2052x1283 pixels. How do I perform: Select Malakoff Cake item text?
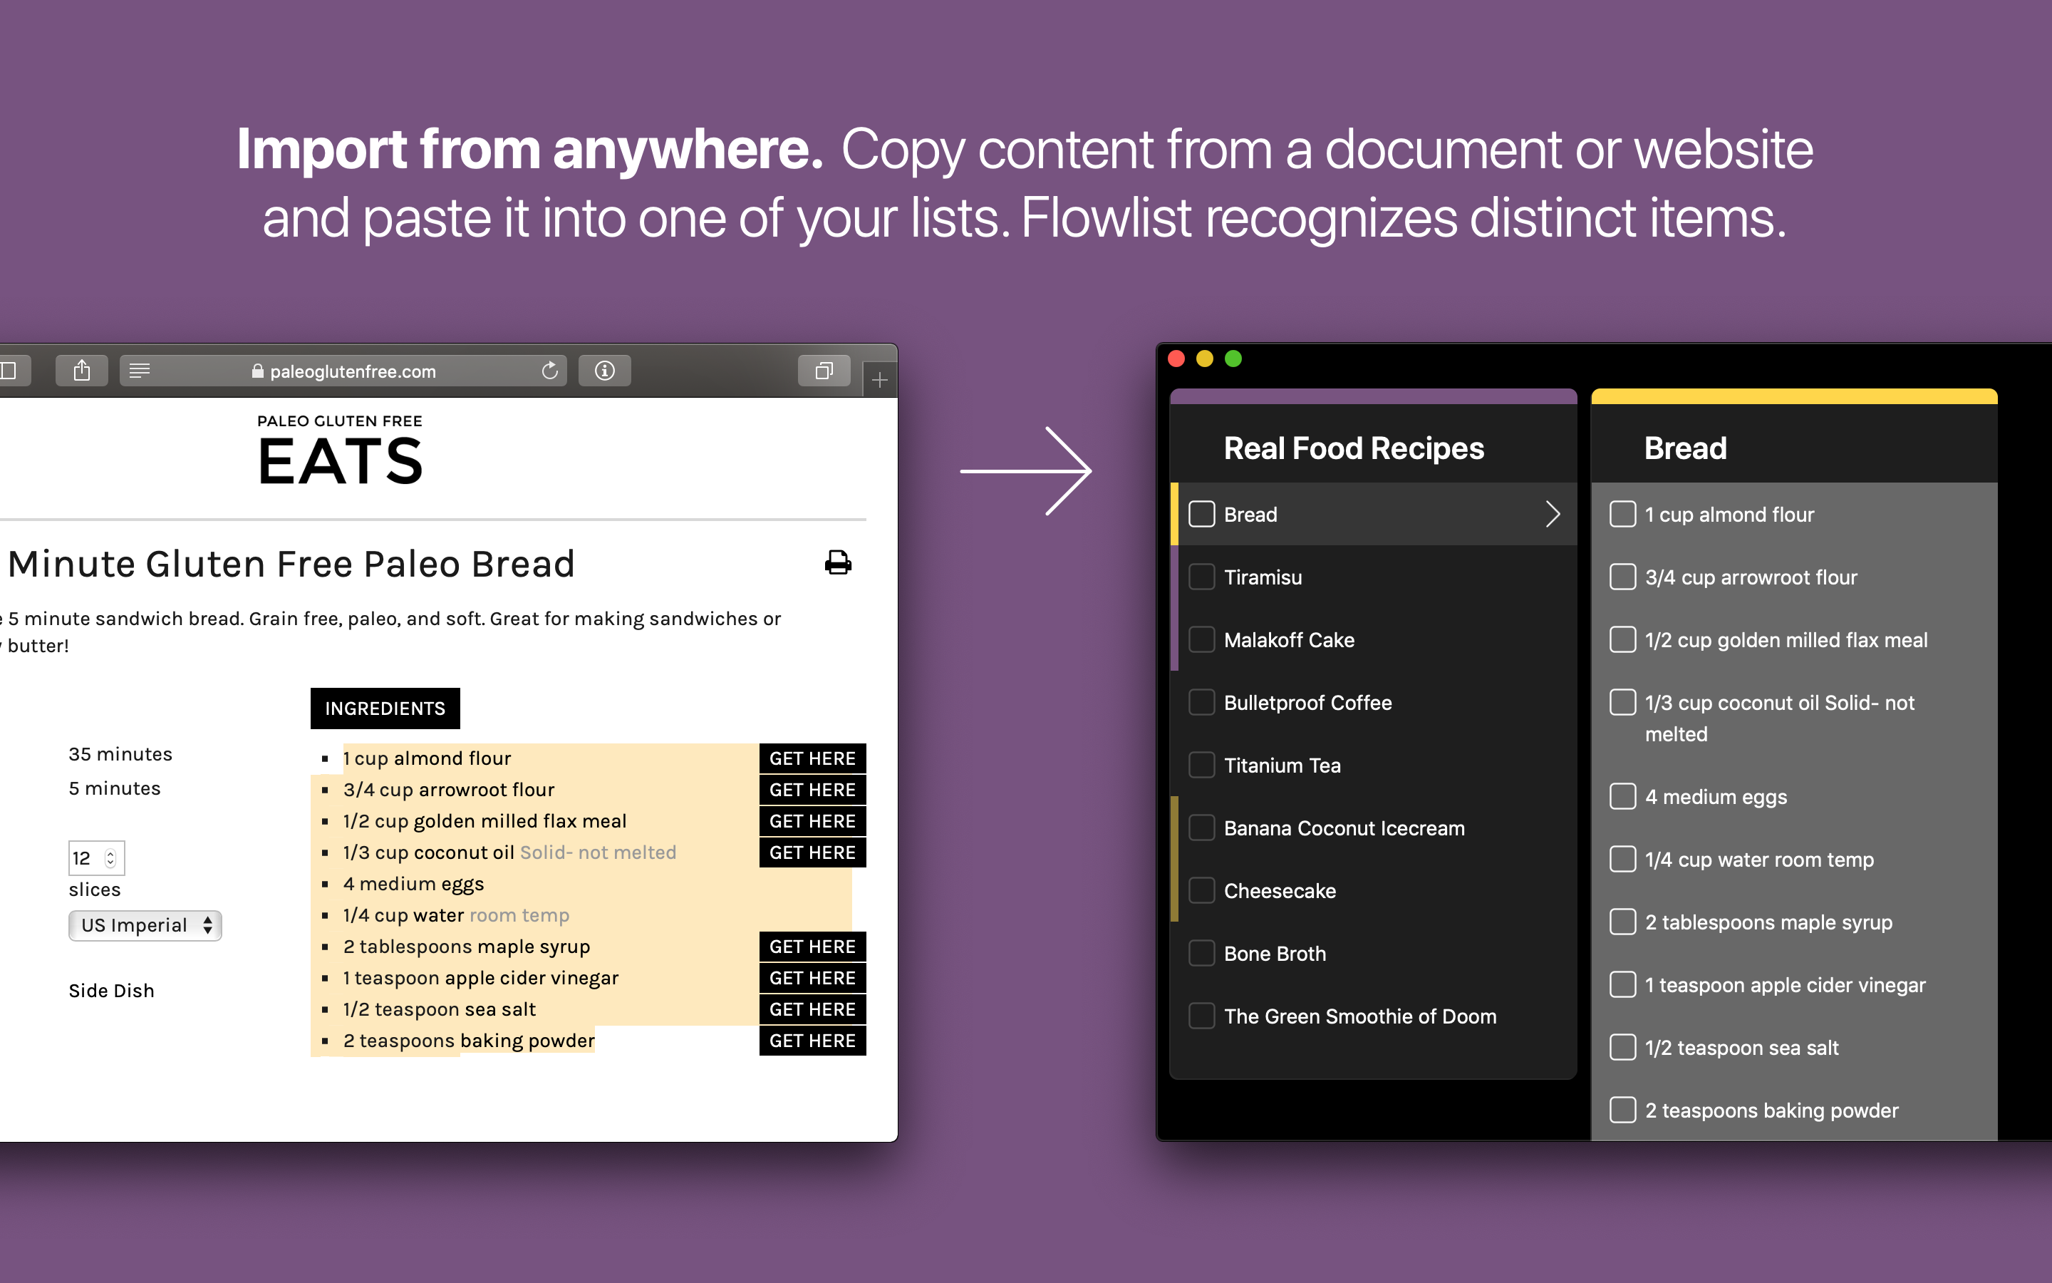pyautogui.click(x=1289, y=640)
